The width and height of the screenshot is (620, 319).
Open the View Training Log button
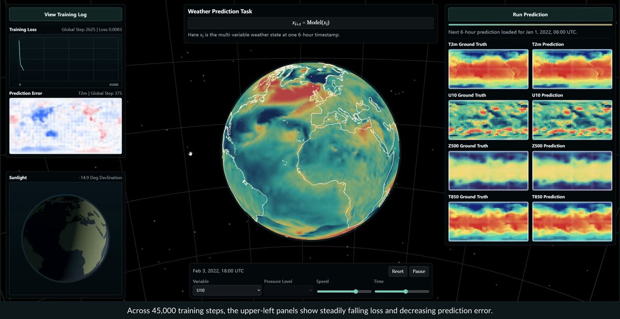tap(65, 14)
